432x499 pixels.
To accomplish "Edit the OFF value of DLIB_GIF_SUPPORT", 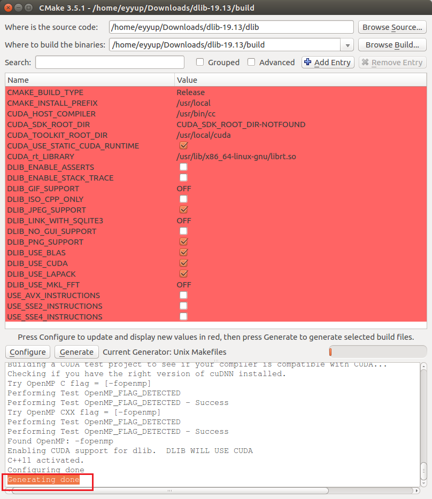I will [x=184, y=189].
